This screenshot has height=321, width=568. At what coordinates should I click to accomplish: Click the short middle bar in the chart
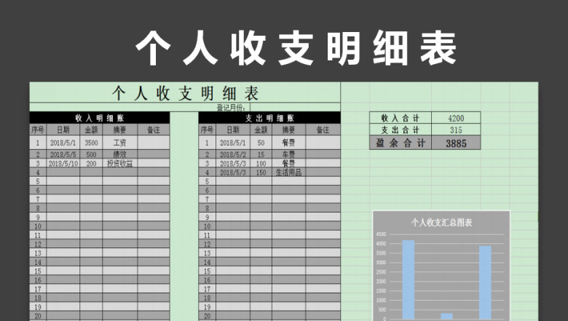[x=446, y=316]
